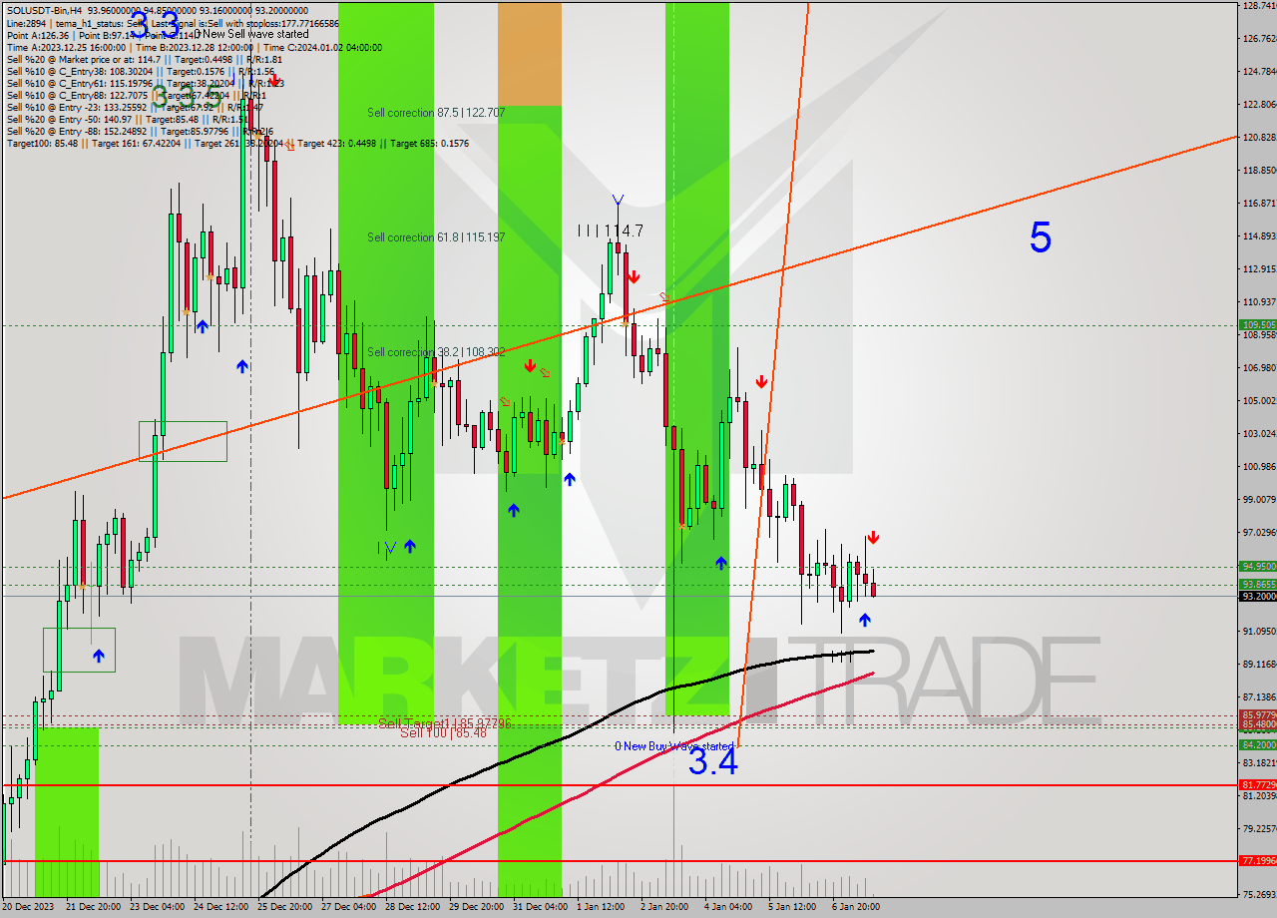The width and height of the screenshot is (1277, 918).
Task: Click the crimson moving average line end
Action: click(x=871, y=674)
